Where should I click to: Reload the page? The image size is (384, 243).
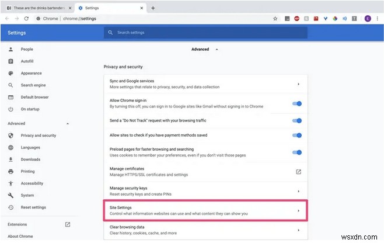27,19
